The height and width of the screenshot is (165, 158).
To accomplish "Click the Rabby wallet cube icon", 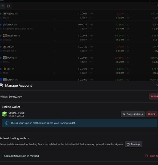I will pos(5,114).
